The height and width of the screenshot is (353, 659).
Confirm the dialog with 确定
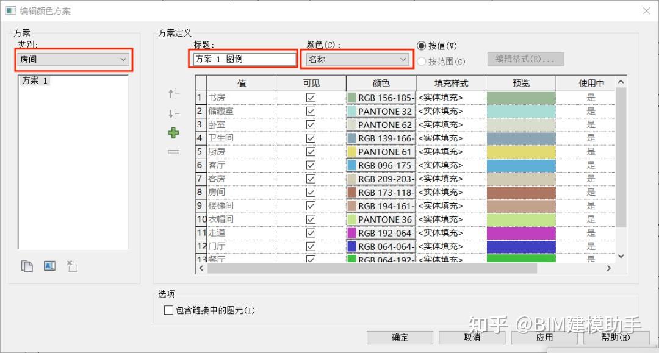400,337
